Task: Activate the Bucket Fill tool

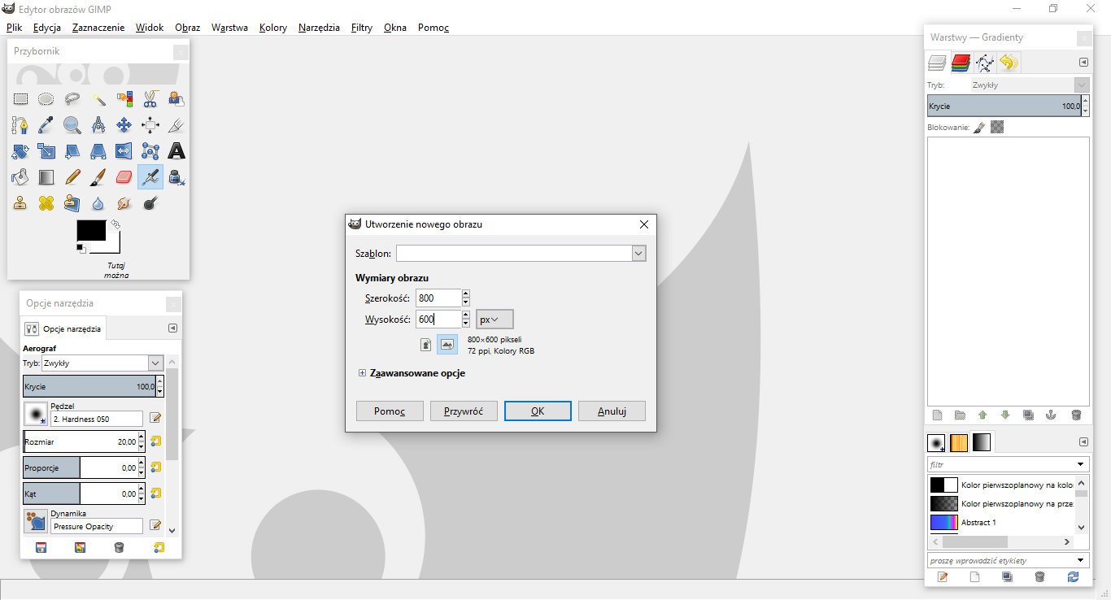Action: coord(20,177)
